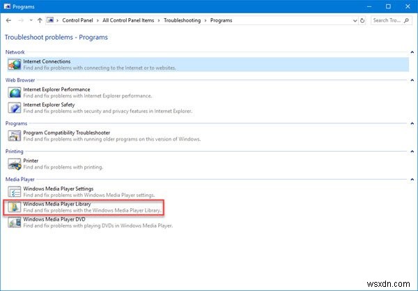Click the Back navigation arrow

click(9, 21)
